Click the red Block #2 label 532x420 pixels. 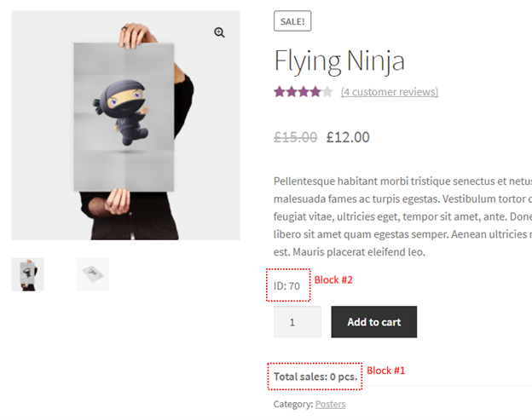(x=333, y=280)
